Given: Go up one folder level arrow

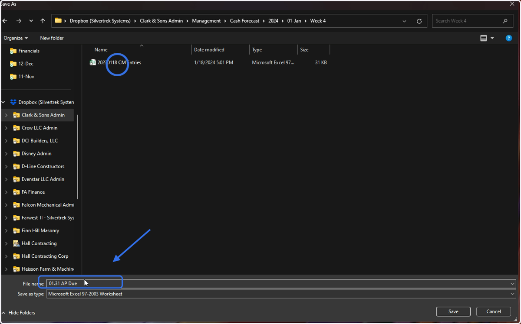Looking at the screenshot, I should (x=43, y=21).
